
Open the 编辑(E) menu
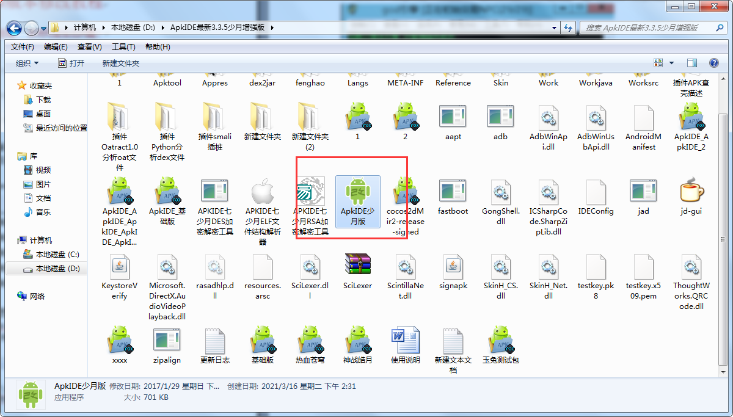[56, 47]
